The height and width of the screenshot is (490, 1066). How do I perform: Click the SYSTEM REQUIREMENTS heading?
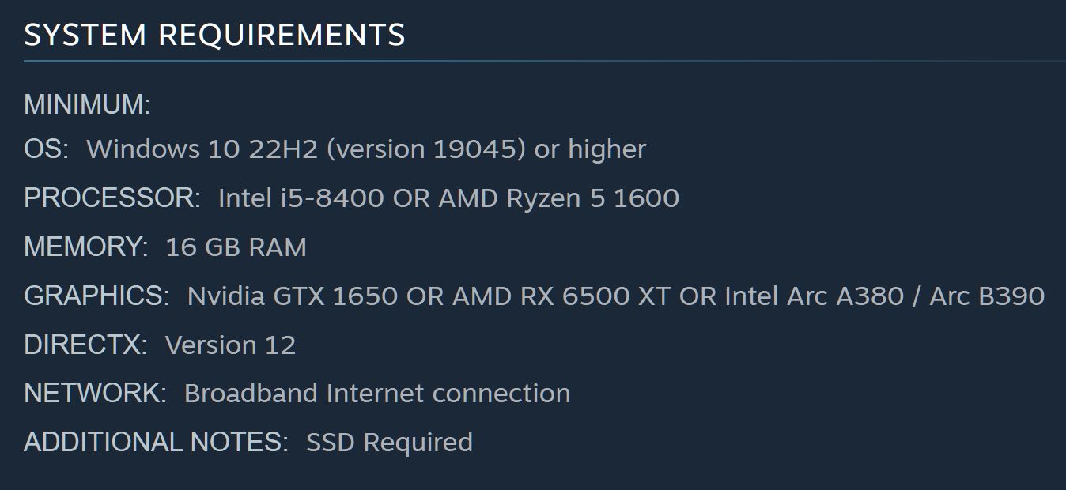tap(214, 36)
